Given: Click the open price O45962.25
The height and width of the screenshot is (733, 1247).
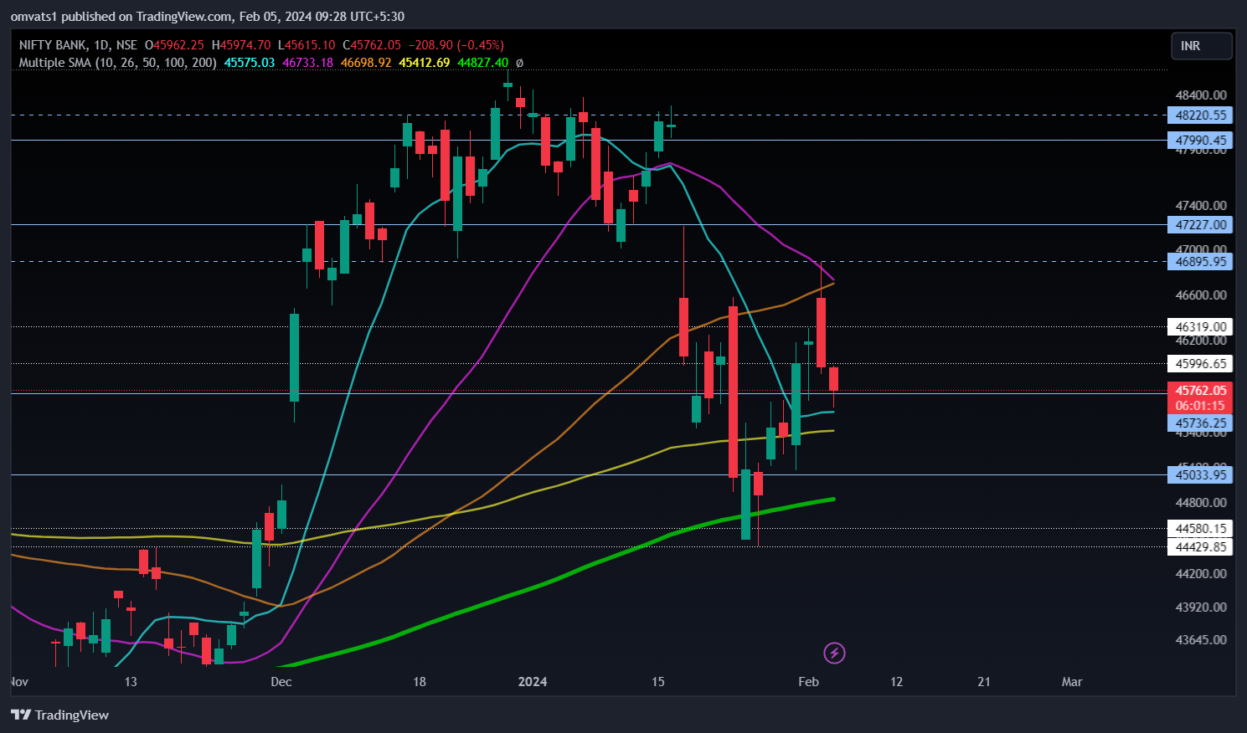Looking at the screenshot, I should click(174, 45).
